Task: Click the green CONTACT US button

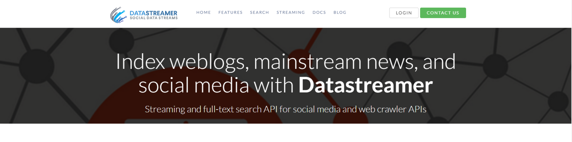Action: click(x=443, y=13)
